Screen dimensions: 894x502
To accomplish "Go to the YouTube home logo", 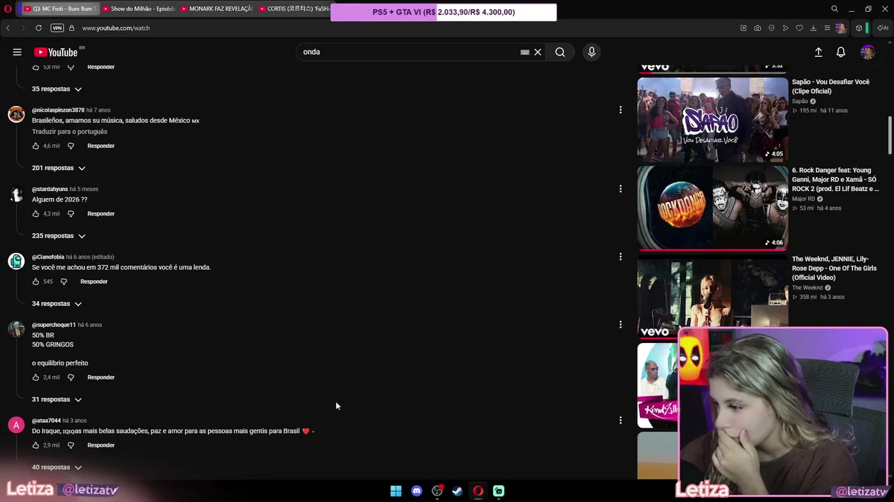I will pyautogui.click(x=56, y=52).
